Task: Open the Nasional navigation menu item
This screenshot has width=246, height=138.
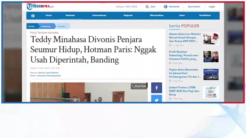Action: click(x=70, y=15)
